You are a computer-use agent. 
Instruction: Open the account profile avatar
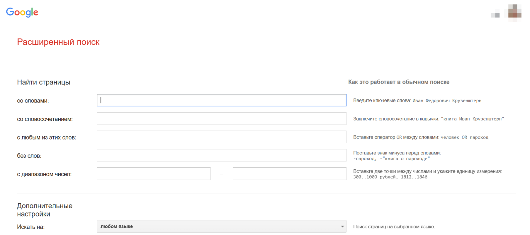pos(515,12)
